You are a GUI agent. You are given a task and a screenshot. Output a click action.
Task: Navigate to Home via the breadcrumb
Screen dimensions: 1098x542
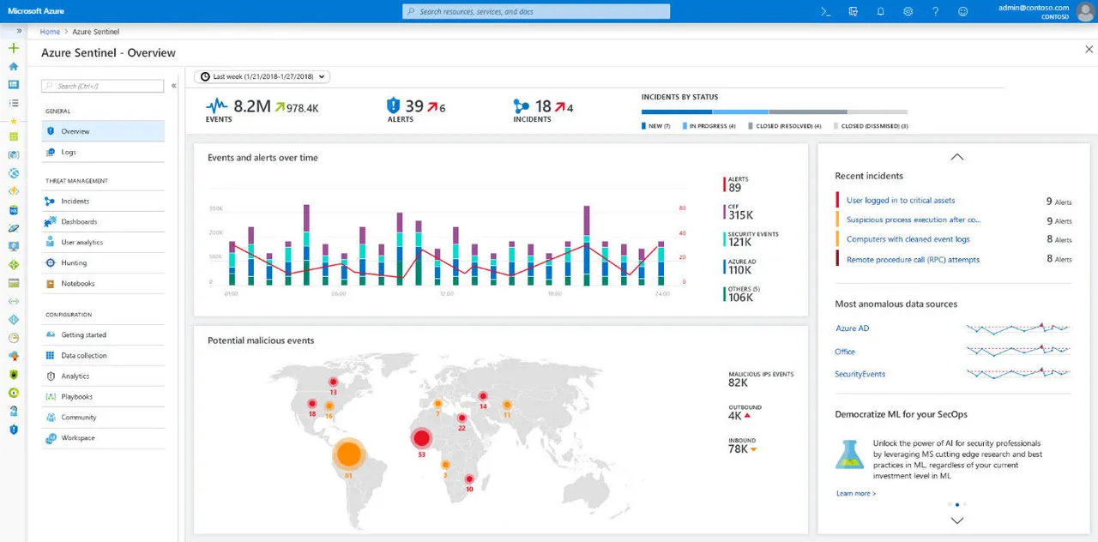click(49, 31)
